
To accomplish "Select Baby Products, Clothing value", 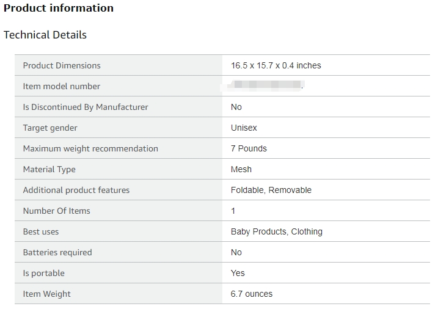I will point(277,231).
